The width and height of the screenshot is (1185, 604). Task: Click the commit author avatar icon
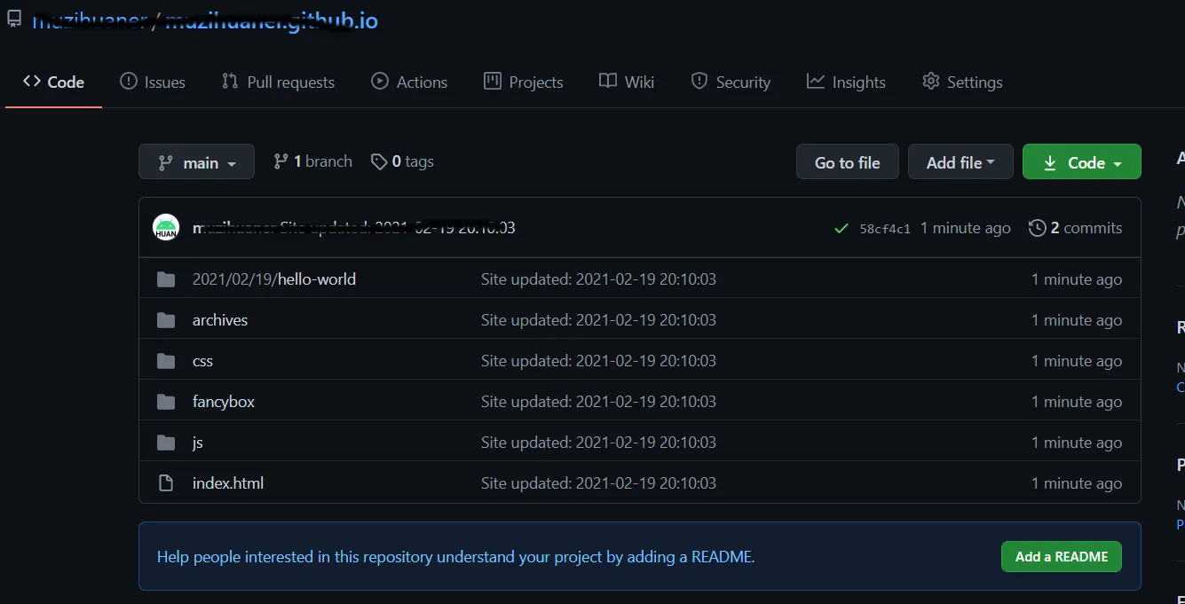(166, 228)
